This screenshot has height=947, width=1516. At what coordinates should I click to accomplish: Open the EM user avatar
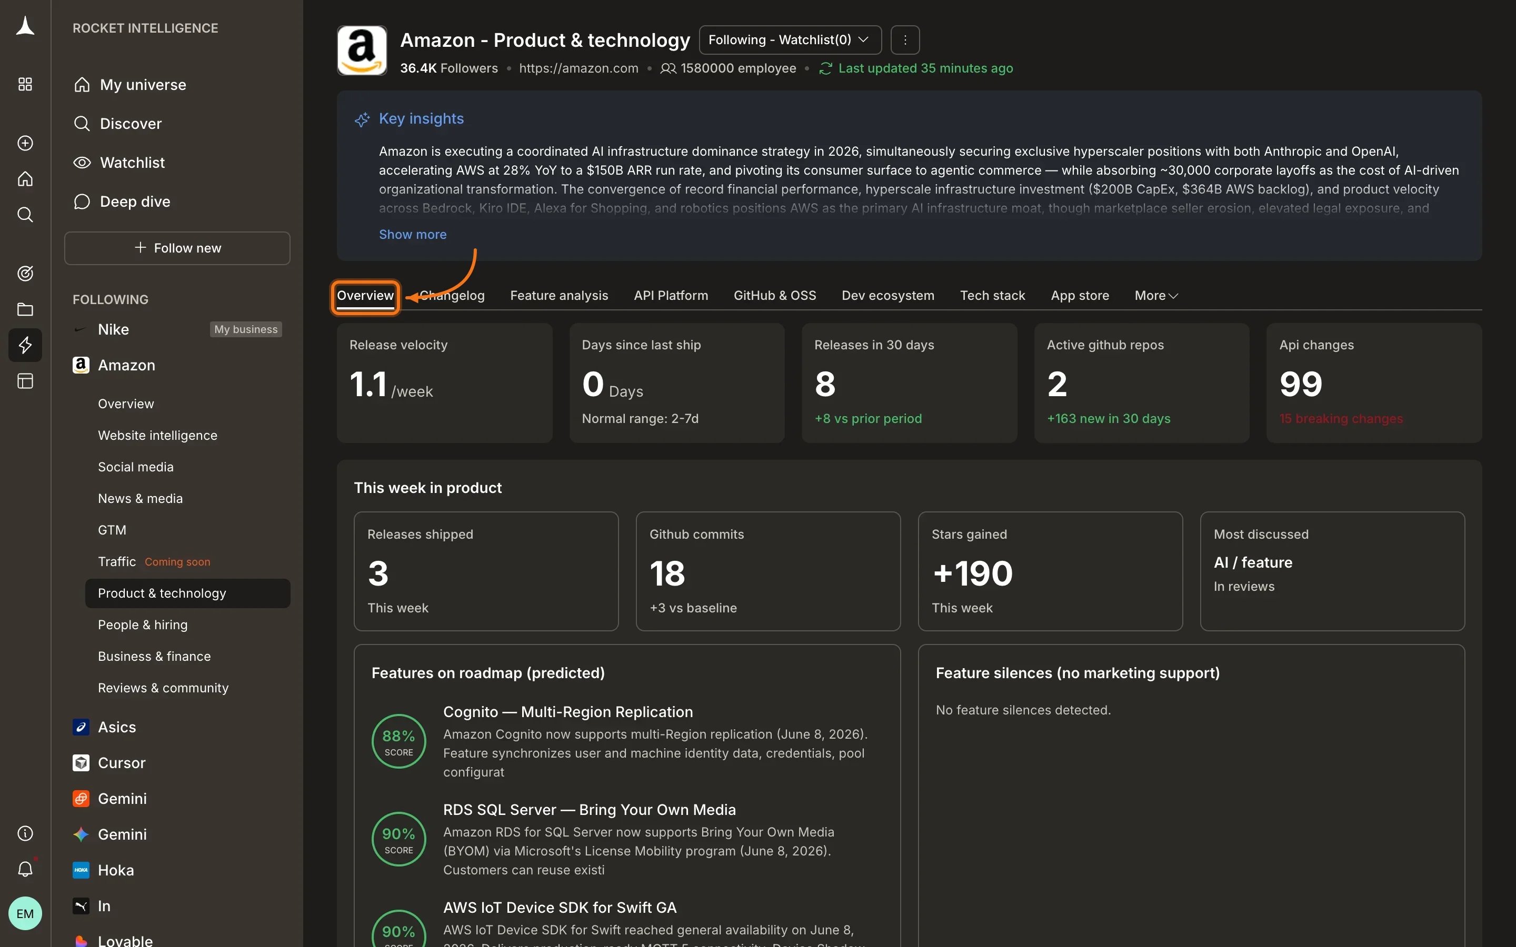point(25,913)
